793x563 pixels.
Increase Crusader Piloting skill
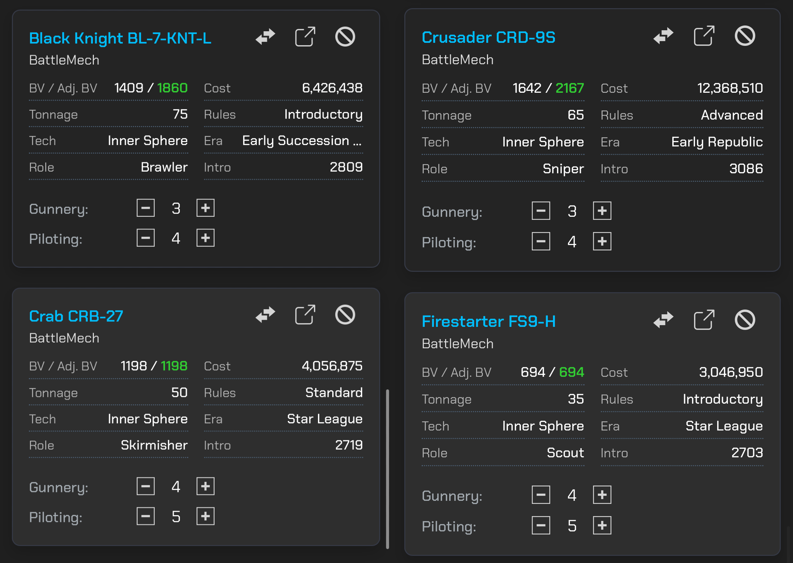(602, 241)
